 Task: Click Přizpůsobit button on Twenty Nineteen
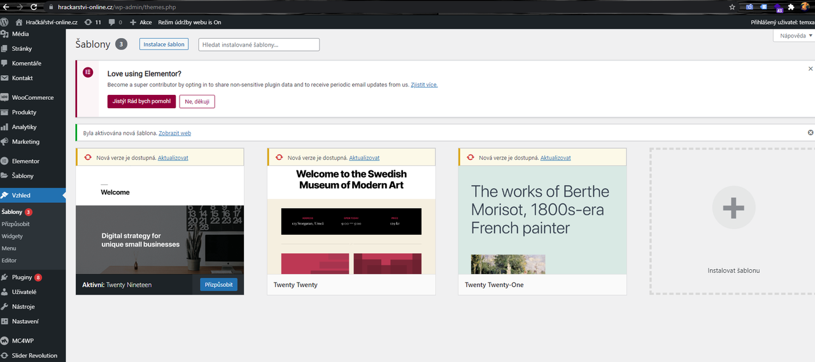click(x=218, y=285)
